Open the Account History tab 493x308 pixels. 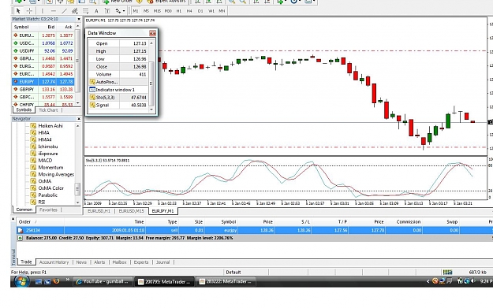[54, 262]
